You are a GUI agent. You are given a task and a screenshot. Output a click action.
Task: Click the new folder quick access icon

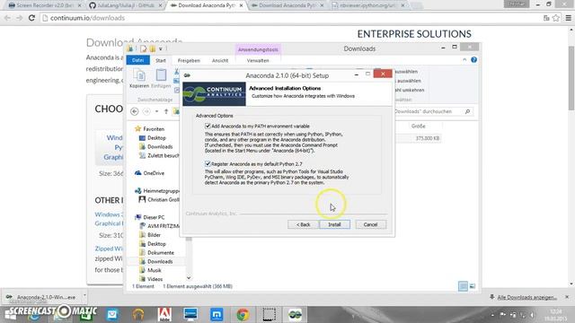[152, 48]
